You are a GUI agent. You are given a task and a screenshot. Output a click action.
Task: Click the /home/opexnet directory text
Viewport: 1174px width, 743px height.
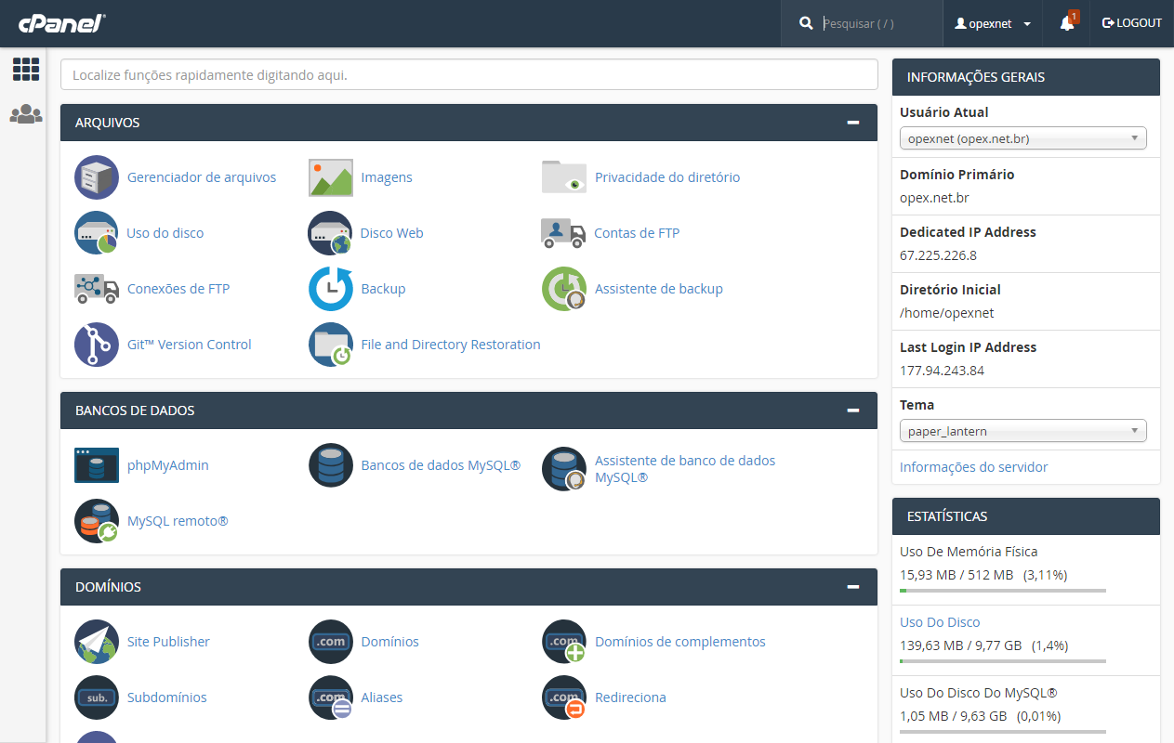click(x=946, y=313)
